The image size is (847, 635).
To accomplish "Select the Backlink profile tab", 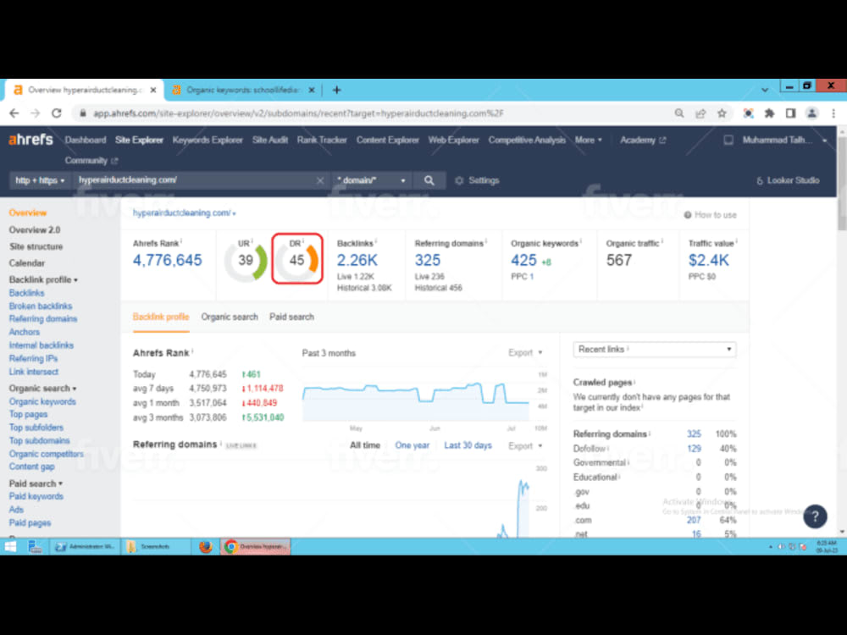I will pos(161,317).
